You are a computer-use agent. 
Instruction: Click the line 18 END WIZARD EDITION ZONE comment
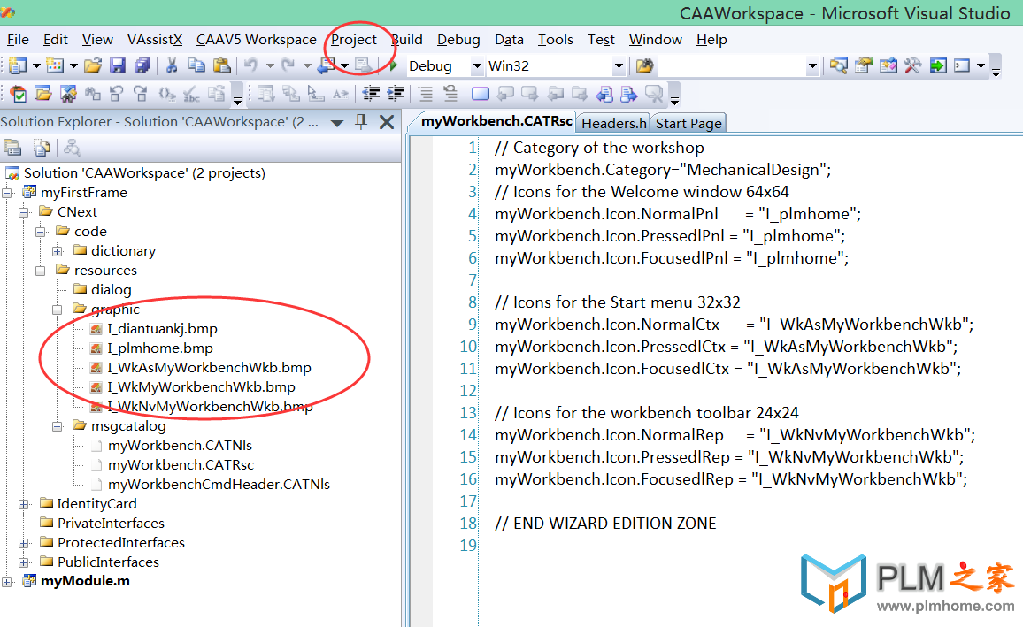pyautogui.click(x=605, y=524)
